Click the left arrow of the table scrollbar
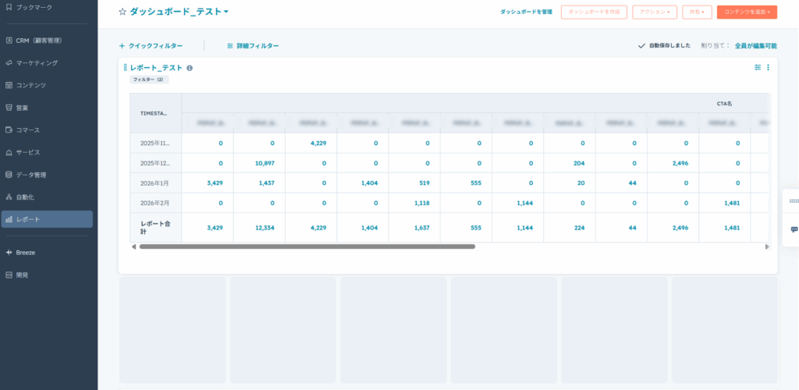The image size is (799, 390). click(x=133, y=246)
